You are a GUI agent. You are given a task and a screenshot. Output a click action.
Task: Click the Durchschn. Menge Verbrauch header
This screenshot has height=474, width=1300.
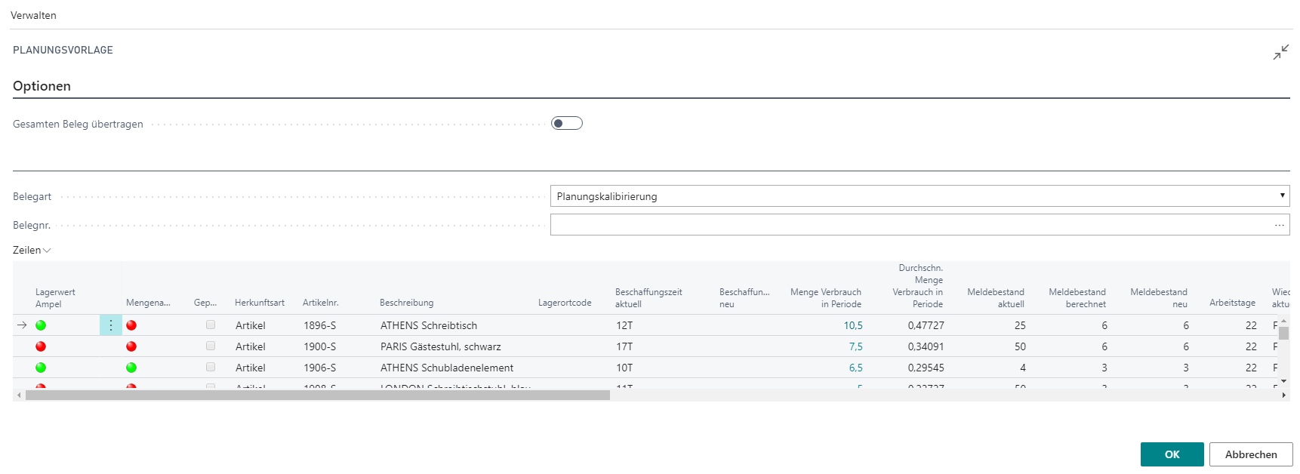[x=918, y=286]
